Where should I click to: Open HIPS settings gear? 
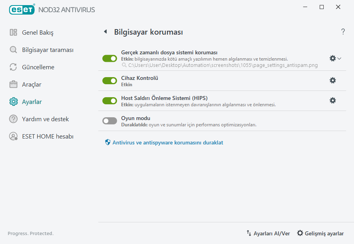pyautogui.click(x=333, y=100)
